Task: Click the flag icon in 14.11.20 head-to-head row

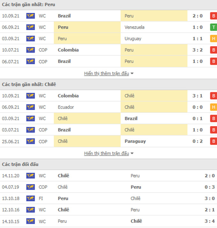Action: 31,176
